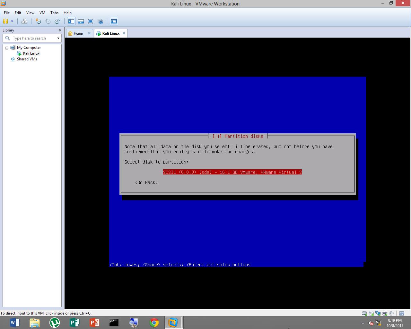Open the Help menu
This screenshot has width=411, height=329.
tap(67, 13)
